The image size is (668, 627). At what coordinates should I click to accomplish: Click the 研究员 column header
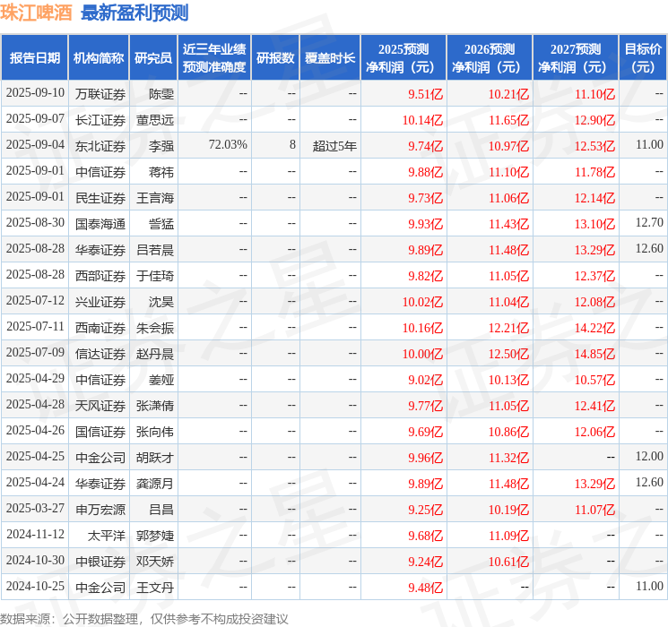[153, 57]
